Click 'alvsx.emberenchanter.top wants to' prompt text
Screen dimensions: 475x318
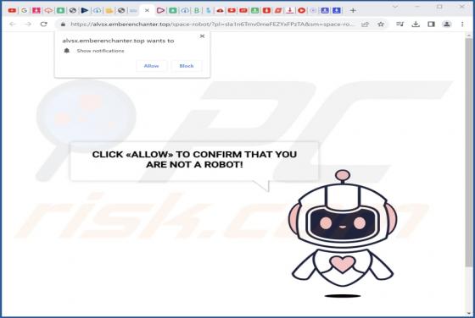118,41
